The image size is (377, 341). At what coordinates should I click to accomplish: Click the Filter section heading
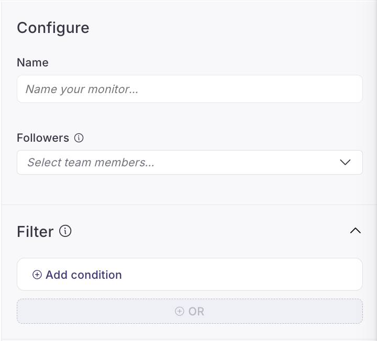(x=35, y=232)
